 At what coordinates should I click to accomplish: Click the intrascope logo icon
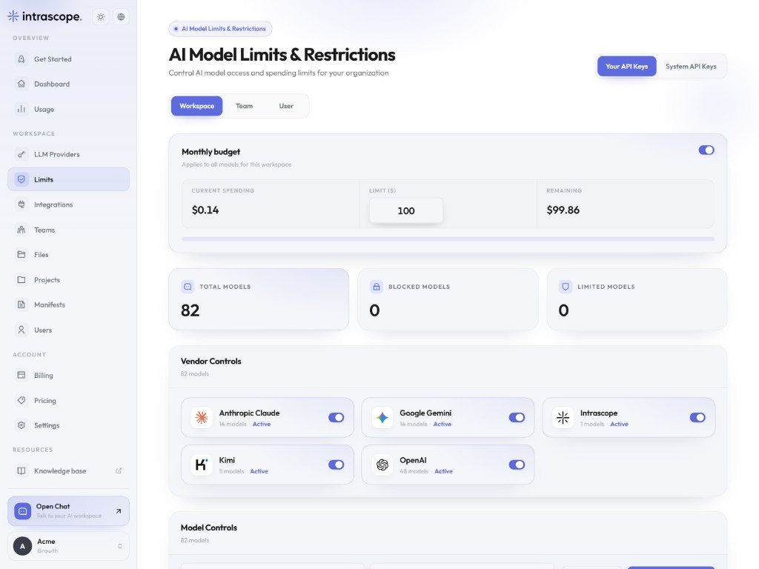click(x=13, y=16)
